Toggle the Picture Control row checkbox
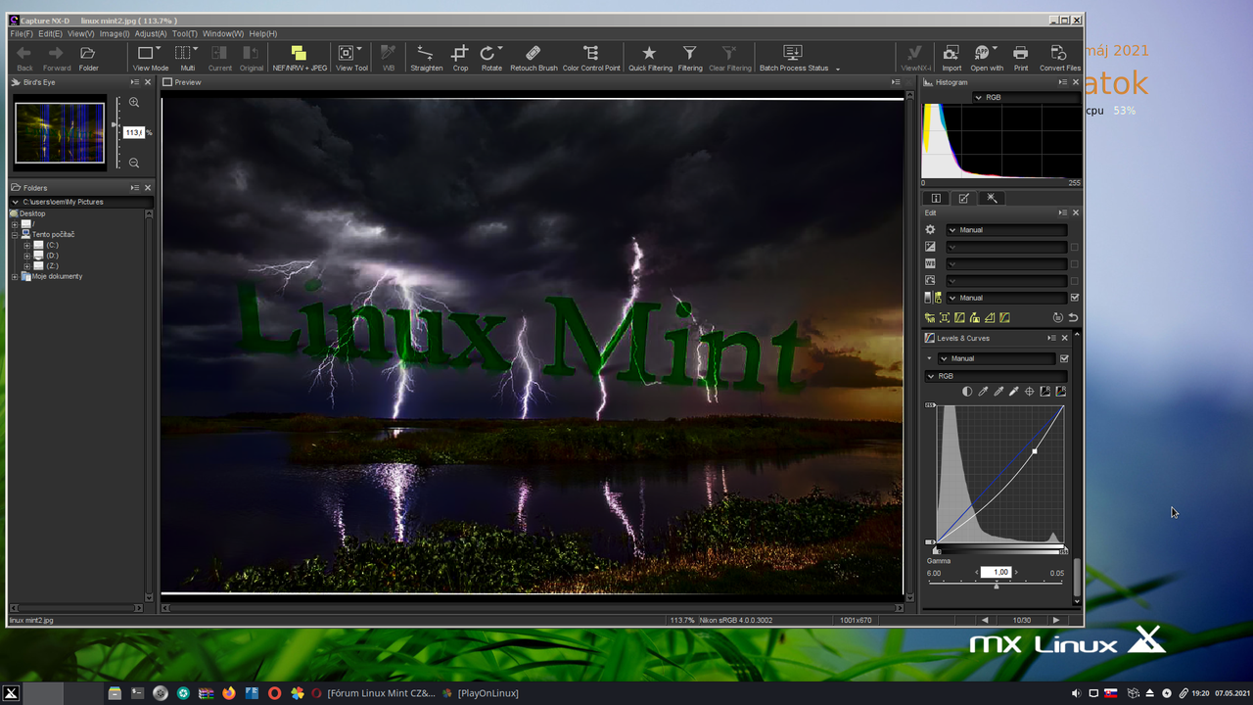Screen dimensions: 1253x705 pos(1075,281)
